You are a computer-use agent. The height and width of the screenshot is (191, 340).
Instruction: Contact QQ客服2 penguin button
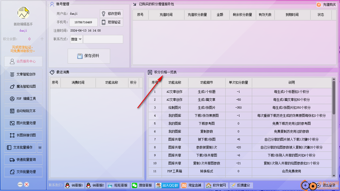coord(95,185)
